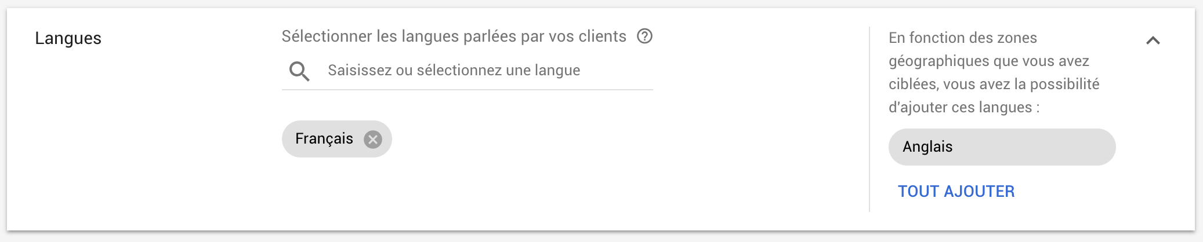Image resolution: width=1203 pixels, height=242 pixels.
Task: Click the "Saisissez ou sélectionnez une langue" placeholder
Action: 454,71
